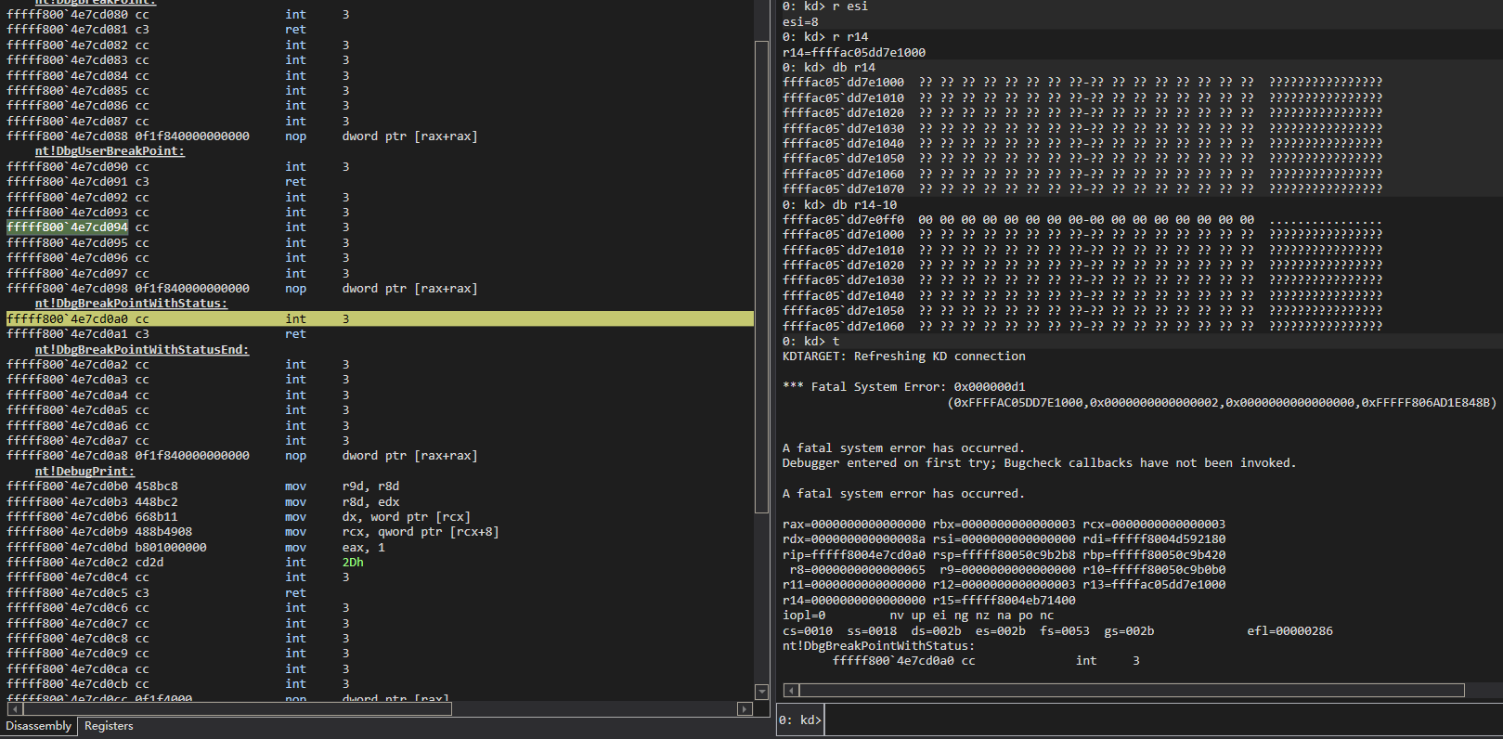Switch to the Disassembly tab

tap(39, 726)
